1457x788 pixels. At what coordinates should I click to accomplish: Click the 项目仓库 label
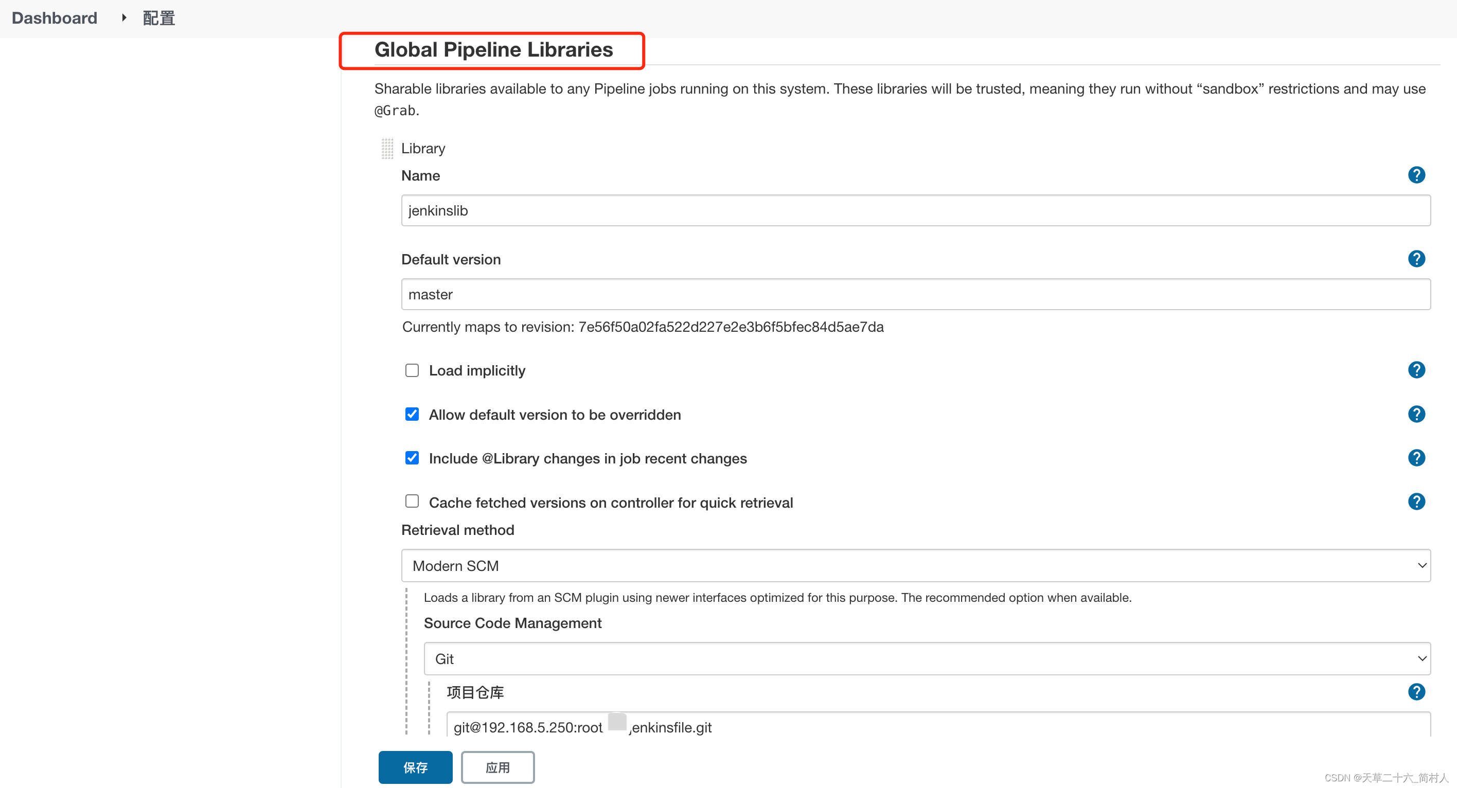pyautogui.click(x=475, y=692)
